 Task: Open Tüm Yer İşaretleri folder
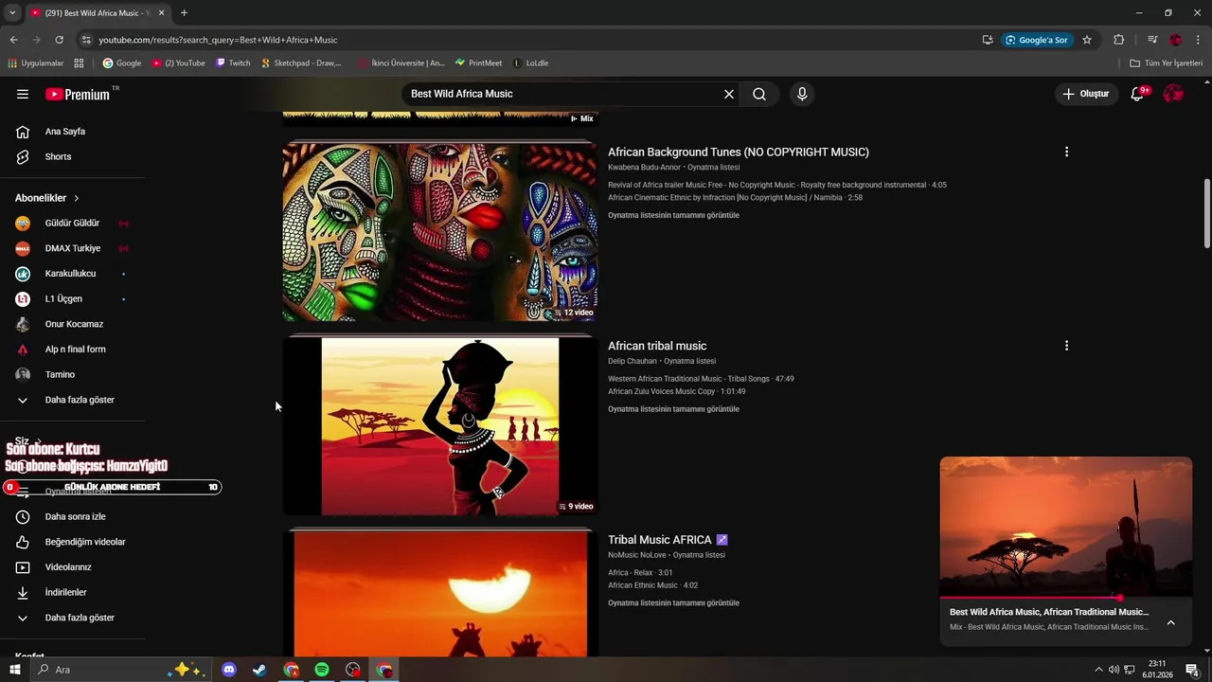tap(1166, 63)
